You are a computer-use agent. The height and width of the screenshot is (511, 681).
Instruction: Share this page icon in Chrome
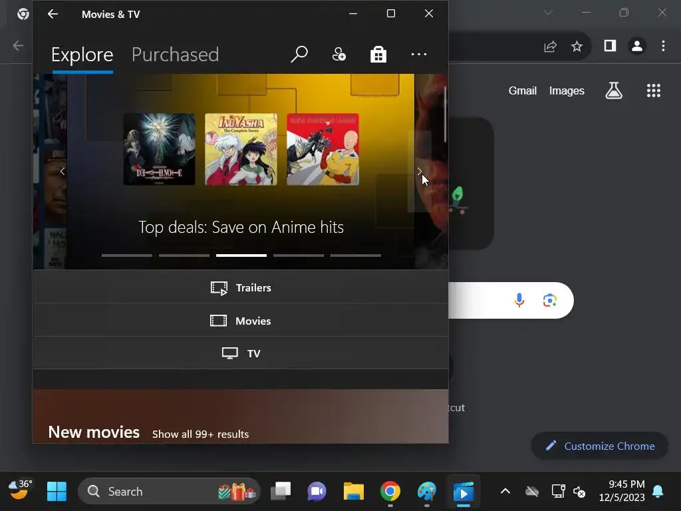(550, 46)
